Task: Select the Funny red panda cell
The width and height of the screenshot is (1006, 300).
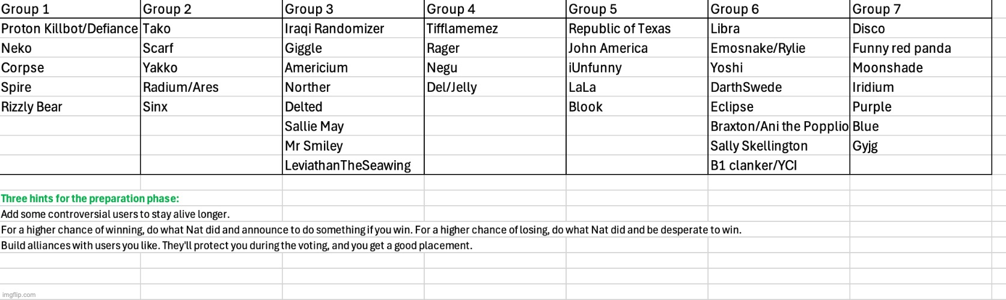Action: (921, 48)
